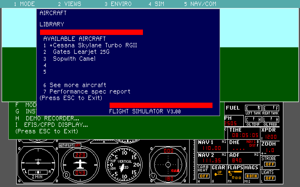The height and width of the screenshot is (187, 300).
Task: Select Sopwith Camel aircraft
Action: 70,59
